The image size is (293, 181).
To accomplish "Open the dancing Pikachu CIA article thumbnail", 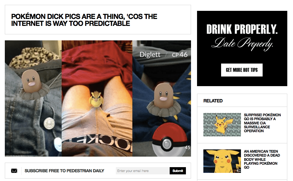I will coord(222,124).
